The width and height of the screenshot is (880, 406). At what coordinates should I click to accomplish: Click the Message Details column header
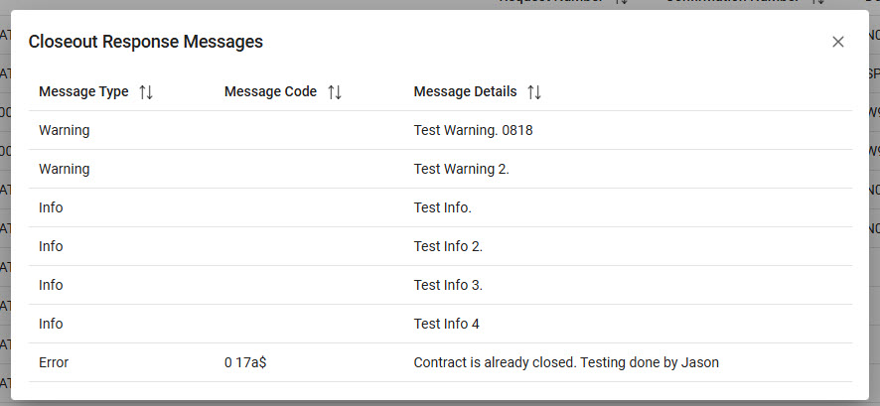click(465, 92)
